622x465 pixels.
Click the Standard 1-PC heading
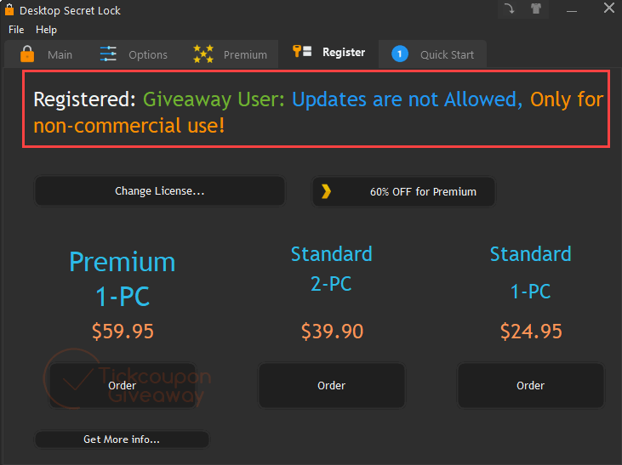coord(530,273)
